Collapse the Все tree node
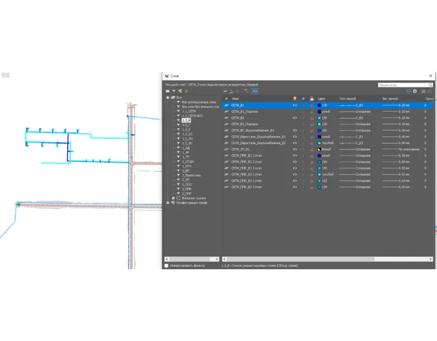This screenshot has width=437, height=341. (x=167, y=97)
